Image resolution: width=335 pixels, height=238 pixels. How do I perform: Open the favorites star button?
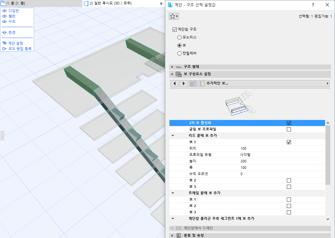[174, 16]
